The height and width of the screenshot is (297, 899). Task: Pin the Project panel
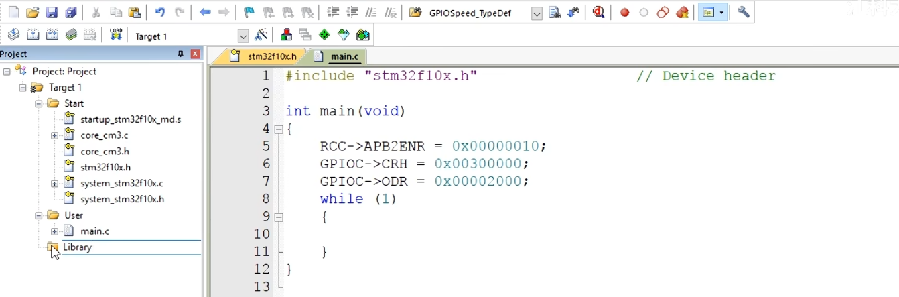pos(180,54)
